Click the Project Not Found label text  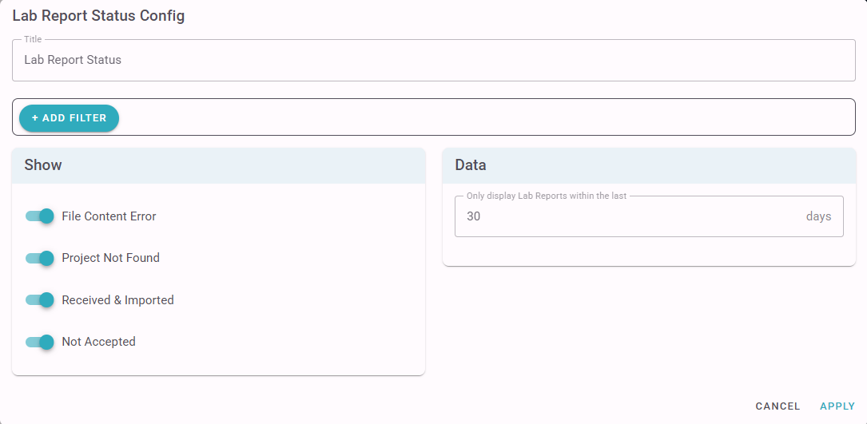[110, 258]
